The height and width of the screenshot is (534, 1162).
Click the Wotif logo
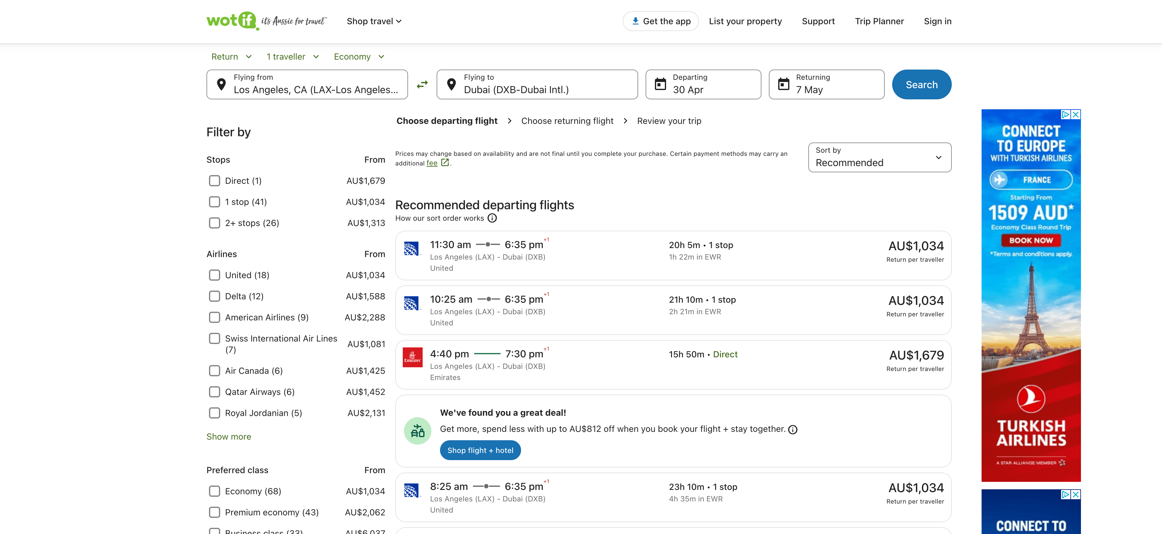pyautogui.click(x=232, y=21)
